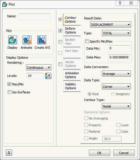Click the Animate plot icon

pyautogui.click(x=27, y=40)
